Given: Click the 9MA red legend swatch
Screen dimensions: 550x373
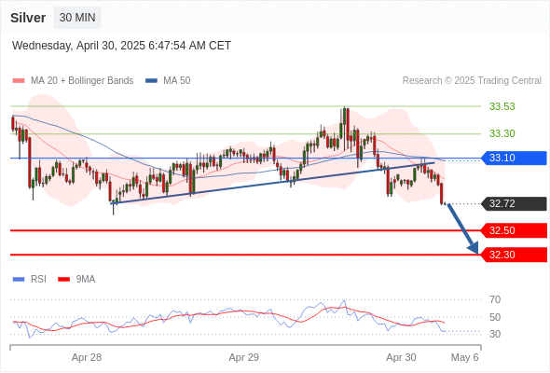Looking at the screenshot, I should (x=63, y=280).
